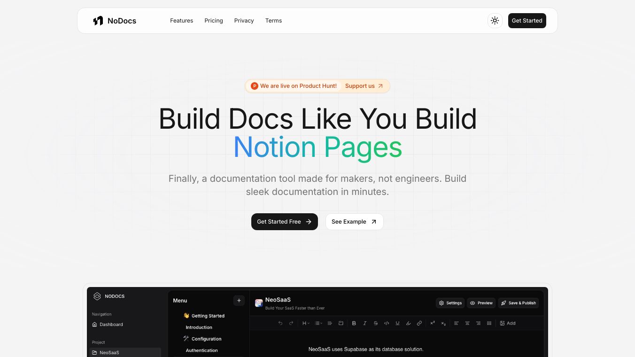Open the Privacy nav link
This screenshot has height=357, width=635.
244,21
